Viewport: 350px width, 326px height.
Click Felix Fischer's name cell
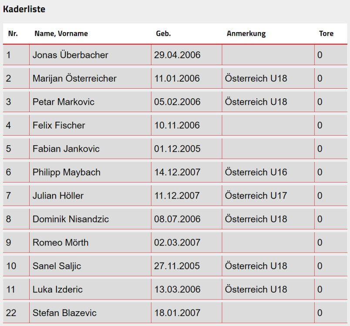pos(59,126)
